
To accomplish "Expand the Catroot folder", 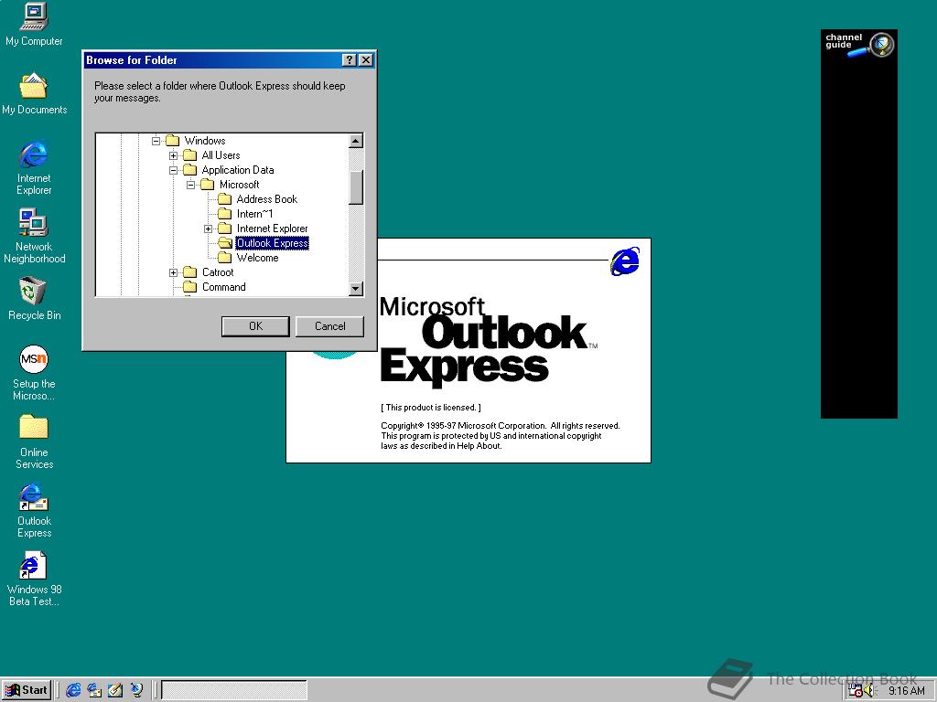I will (173, 273).
